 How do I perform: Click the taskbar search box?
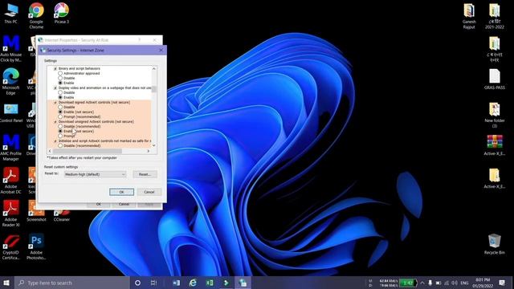coord(72,283)
